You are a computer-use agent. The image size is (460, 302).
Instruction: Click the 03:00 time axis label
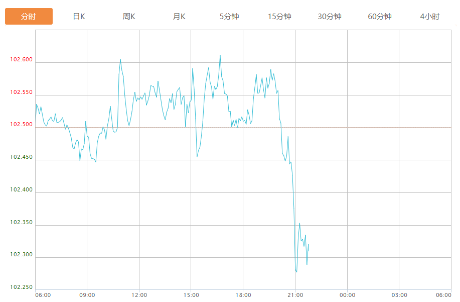399,295
